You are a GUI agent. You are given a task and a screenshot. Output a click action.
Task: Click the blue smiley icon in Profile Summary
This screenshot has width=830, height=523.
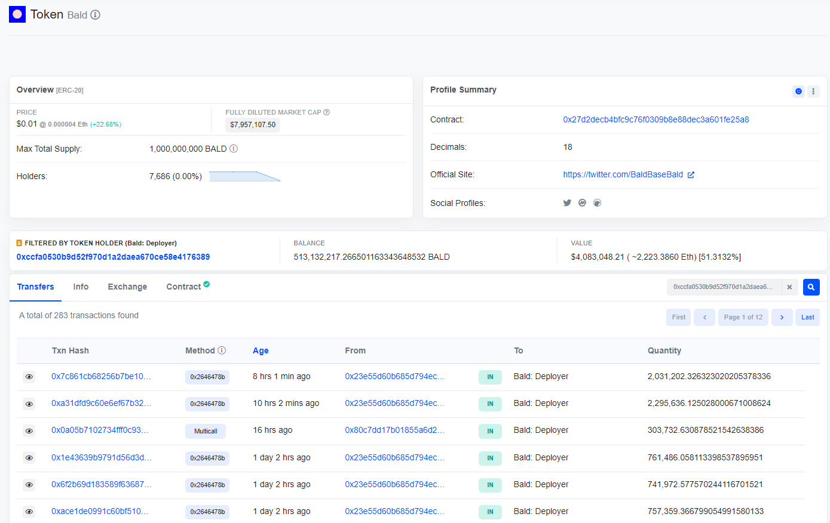[798, 91]
